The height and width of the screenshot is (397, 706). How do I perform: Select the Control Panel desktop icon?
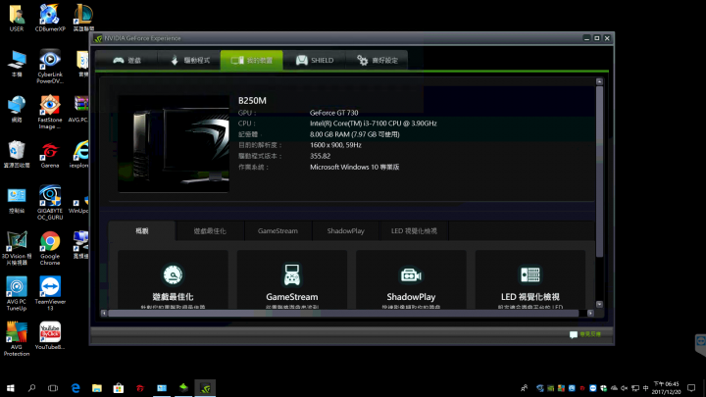click(x=17, y=200)
